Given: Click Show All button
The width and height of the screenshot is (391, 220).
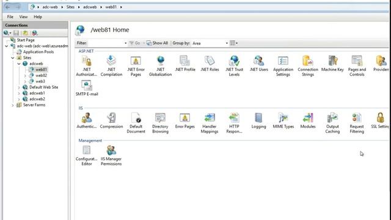Looking at the screenshot, I should (157, 43).
